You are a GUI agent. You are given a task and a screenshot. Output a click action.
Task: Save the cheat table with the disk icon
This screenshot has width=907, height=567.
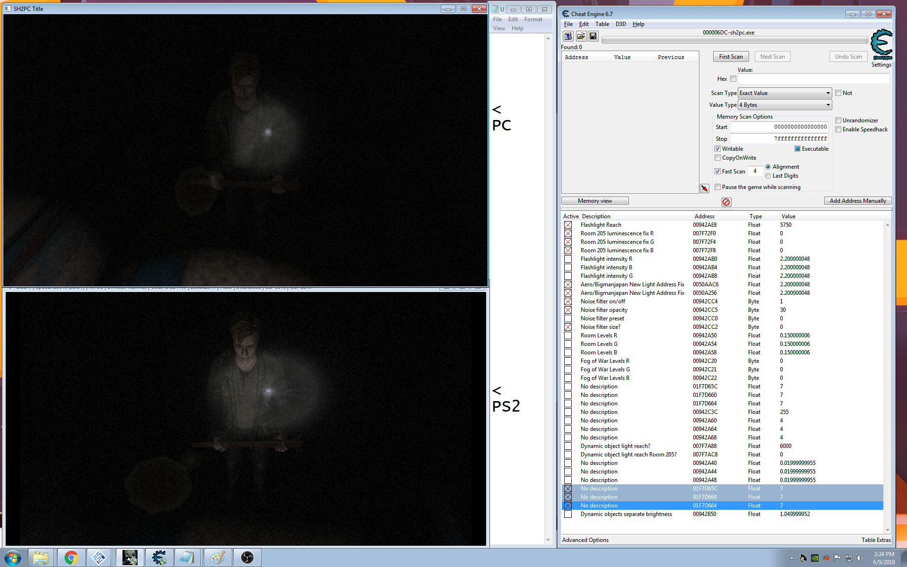tap(593, 36)
